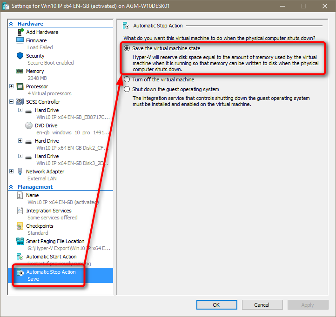Click the 'External LAN' text
This screenshot has height=317, width=336.
click(x=42, y=178)
